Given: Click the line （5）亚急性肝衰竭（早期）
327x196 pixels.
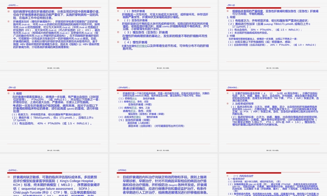Looking at the screenshot, I should (134, 120).
